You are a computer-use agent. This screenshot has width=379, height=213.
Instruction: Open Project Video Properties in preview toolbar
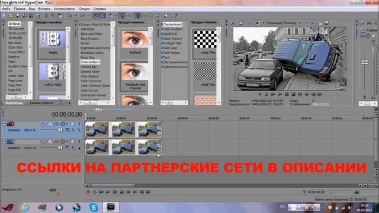pos(232,23)
